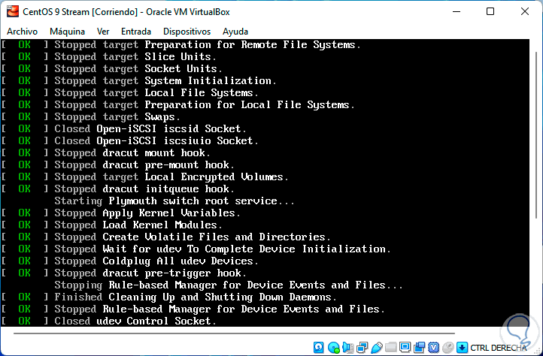
Task: Open the Dispositivos menu
Action: pyautogui.click(x=187, y=32)
